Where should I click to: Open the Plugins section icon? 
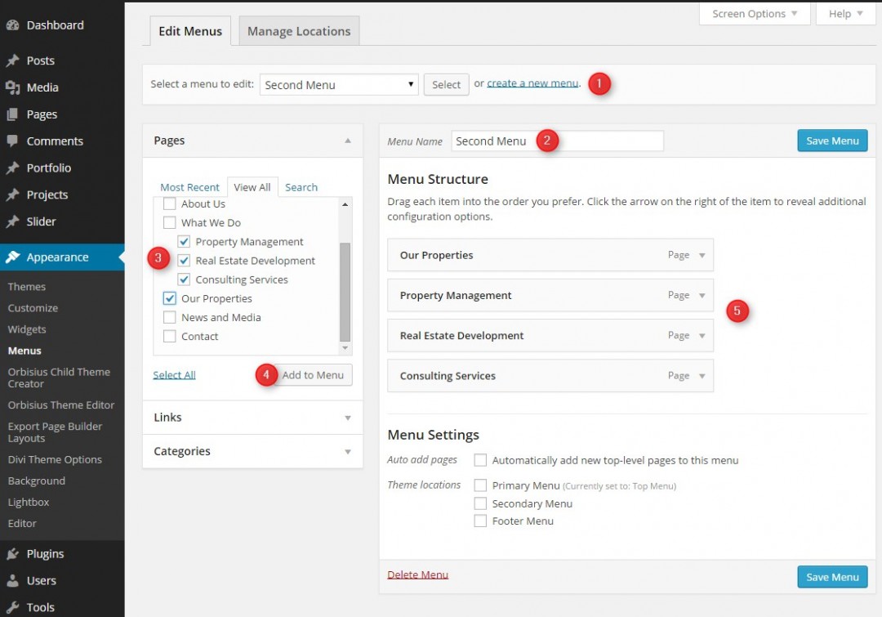13,553
